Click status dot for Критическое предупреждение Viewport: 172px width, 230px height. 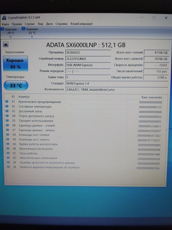(7, 102)
